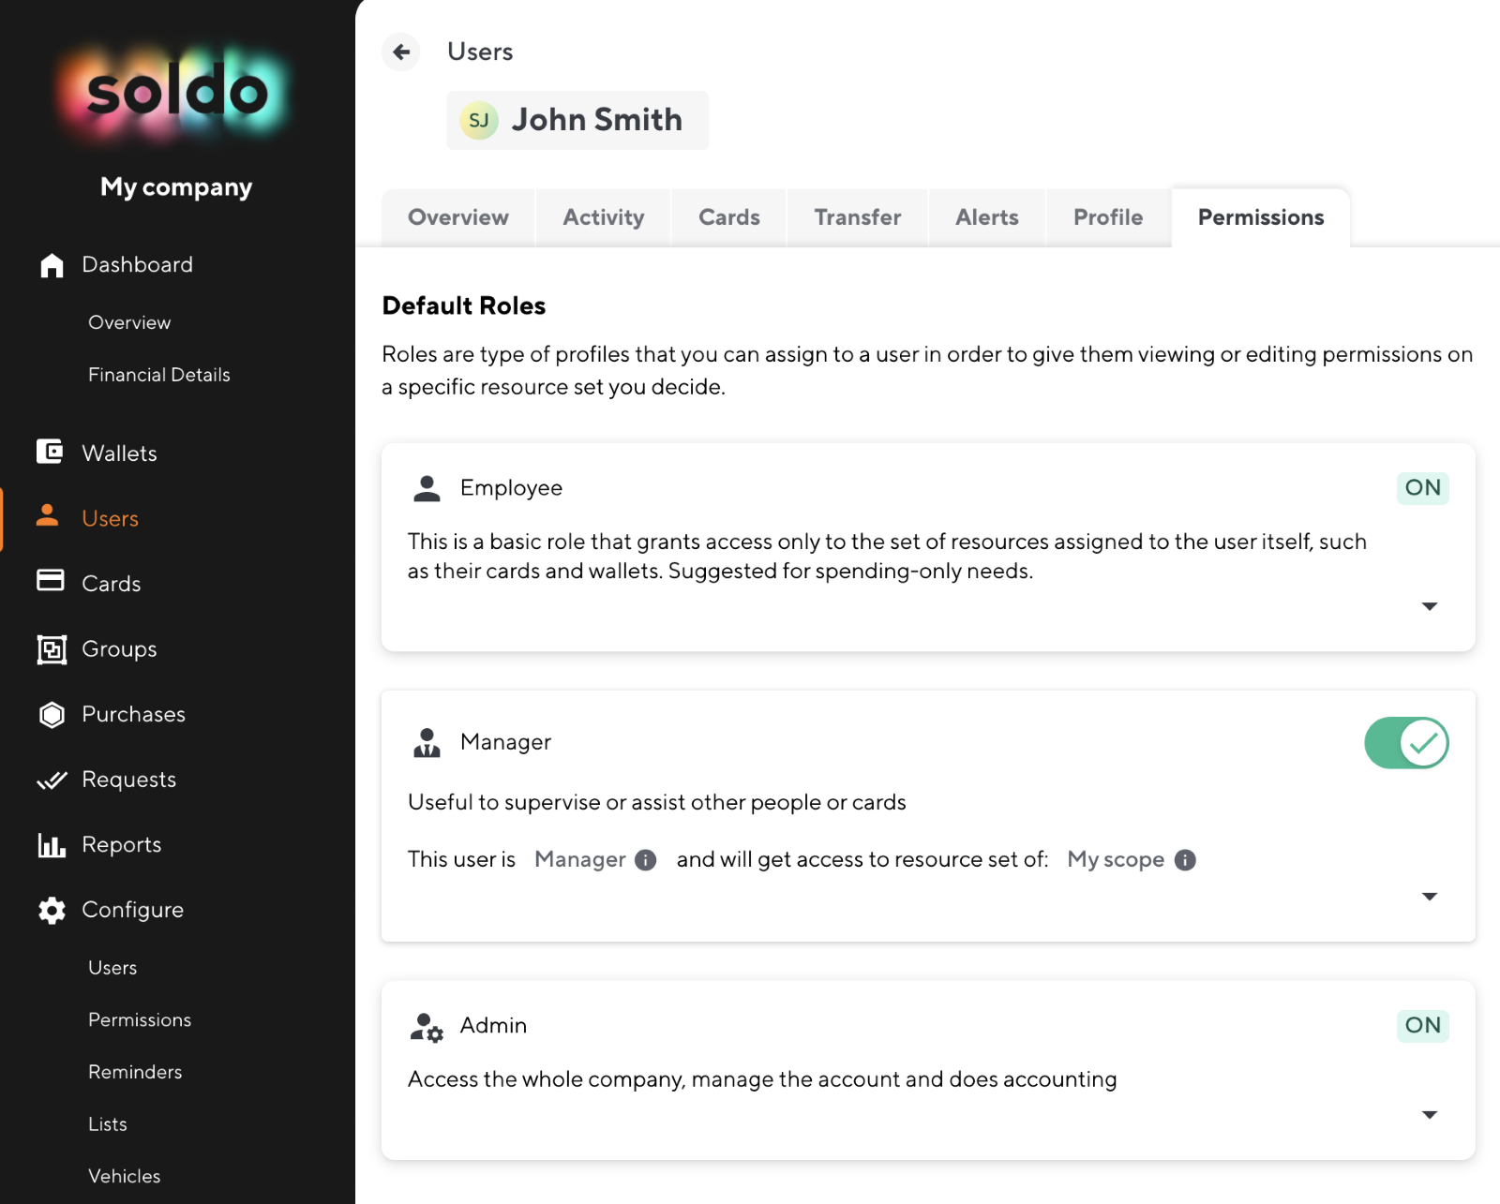Expand the Admin role card arrow
This screenshot has width=1500, height=1204.
[x=1430, y=1115]
